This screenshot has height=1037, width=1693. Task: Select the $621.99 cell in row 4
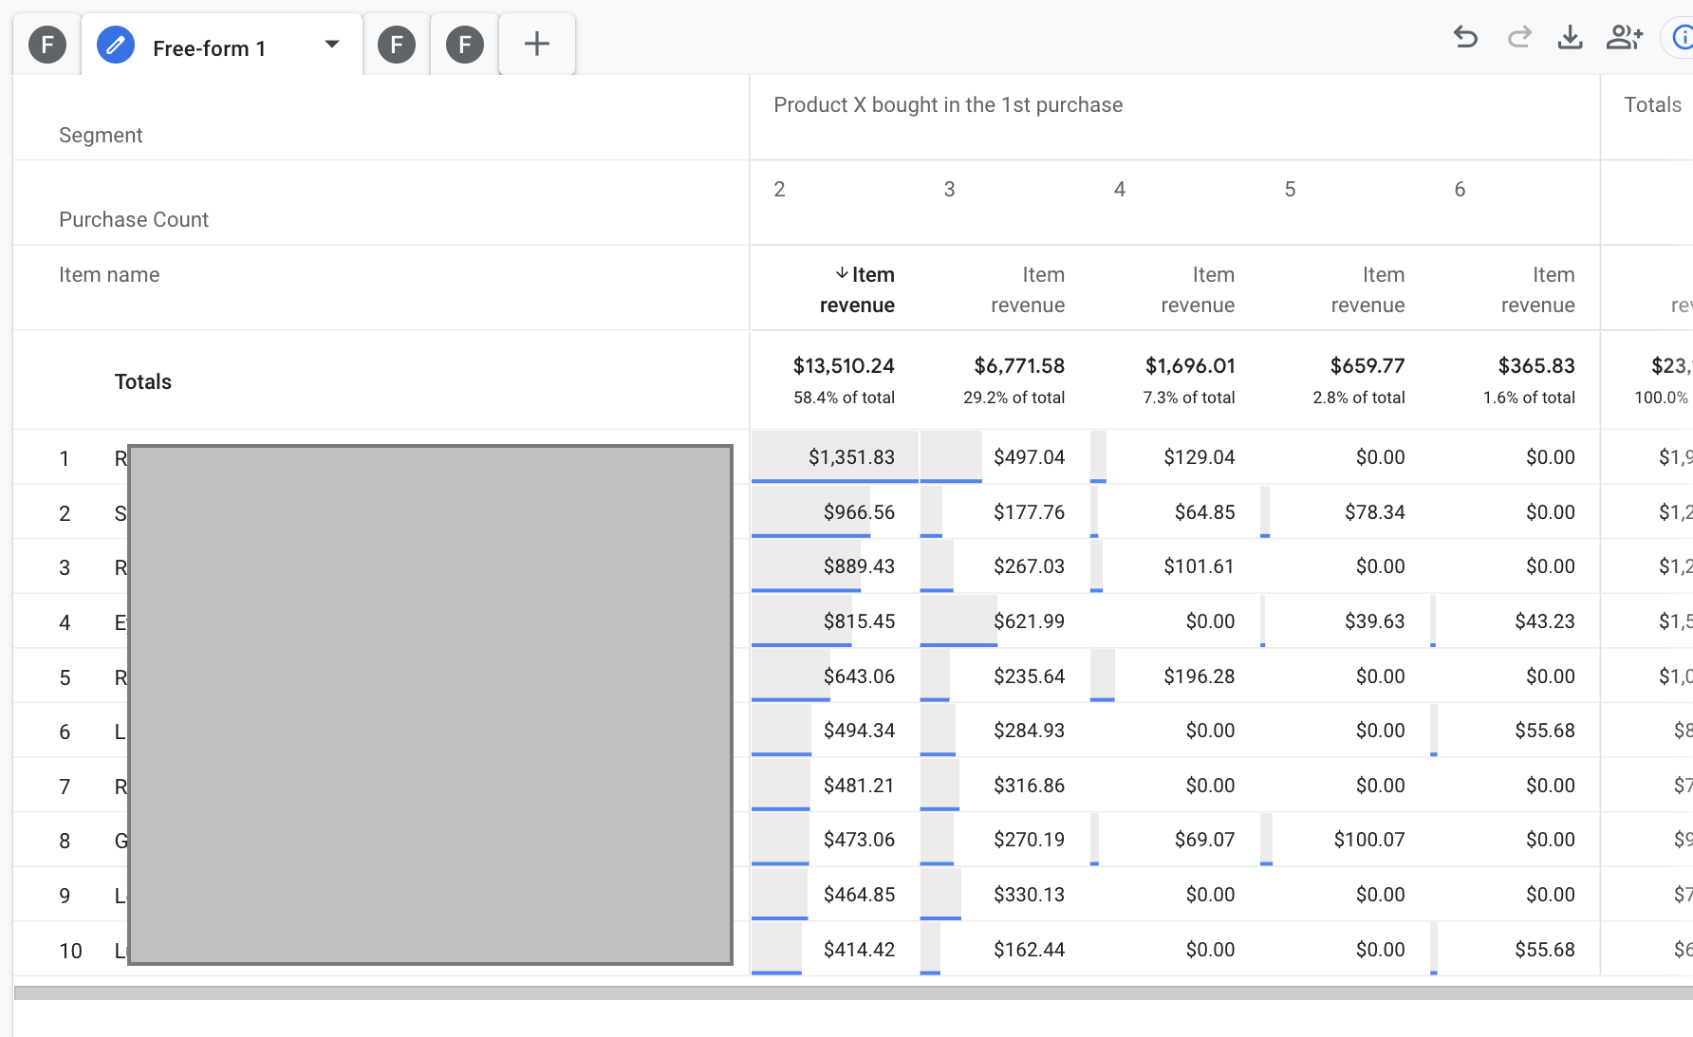(x=1029, y=621)
